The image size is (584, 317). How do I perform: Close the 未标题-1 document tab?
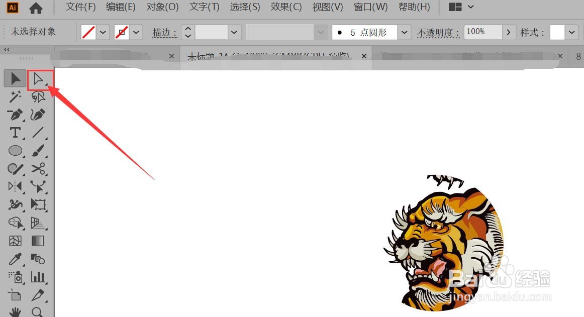point(364,56)
